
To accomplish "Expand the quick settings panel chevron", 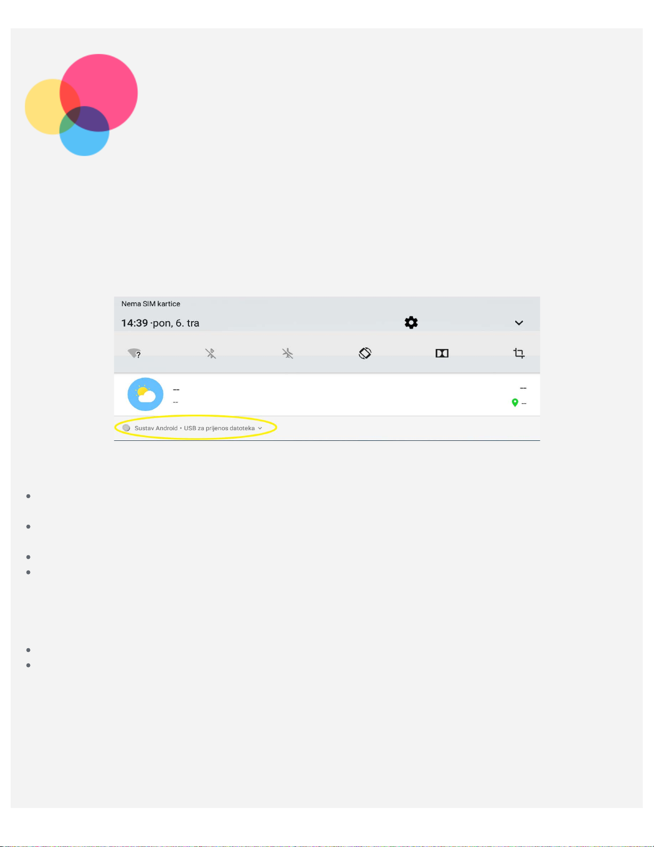I will coord(519,323).
